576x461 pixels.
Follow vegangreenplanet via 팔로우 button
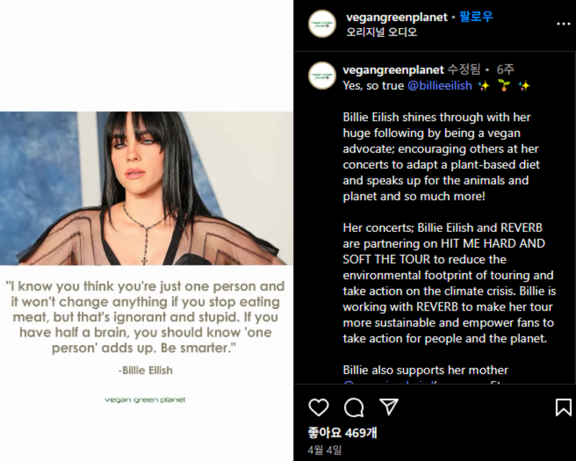[x=476, y=17]
